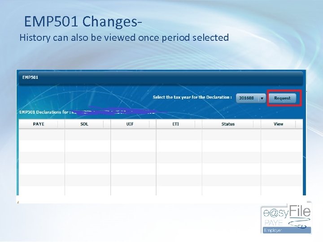This screenshot has height=242, width=323.
Task: Click the 'EMP501 Declarations for' label
Action: pos(45,112)
